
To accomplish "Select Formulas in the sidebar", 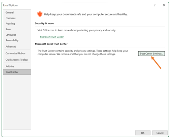I will [17, 18].
